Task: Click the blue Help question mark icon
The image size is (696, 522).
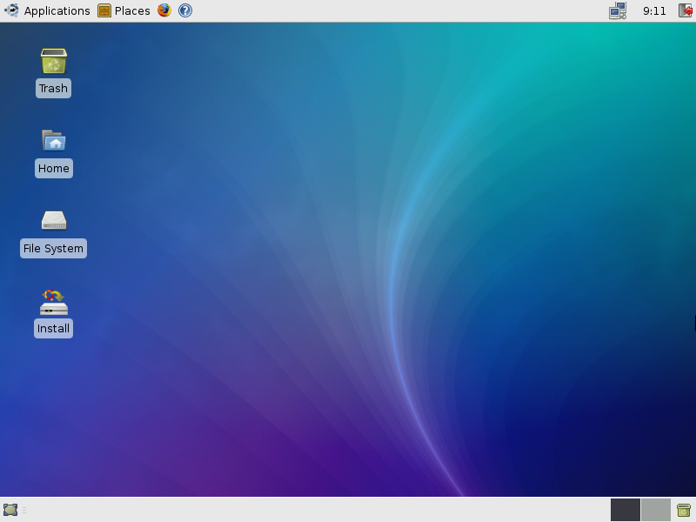Action: point(185,10)
